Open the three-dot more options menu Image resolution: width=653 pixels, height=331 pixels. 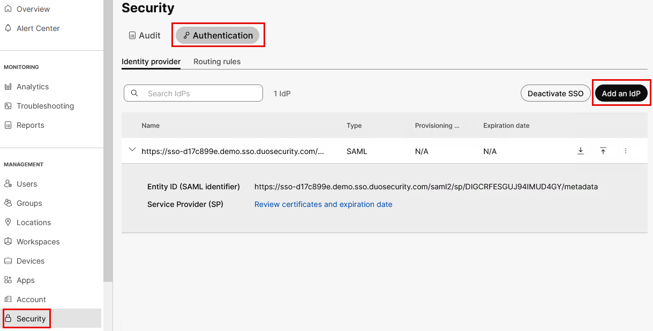626,151
